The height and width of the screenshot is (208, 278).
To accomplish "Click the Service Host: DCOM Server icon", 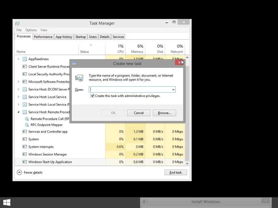I will 25,89.
